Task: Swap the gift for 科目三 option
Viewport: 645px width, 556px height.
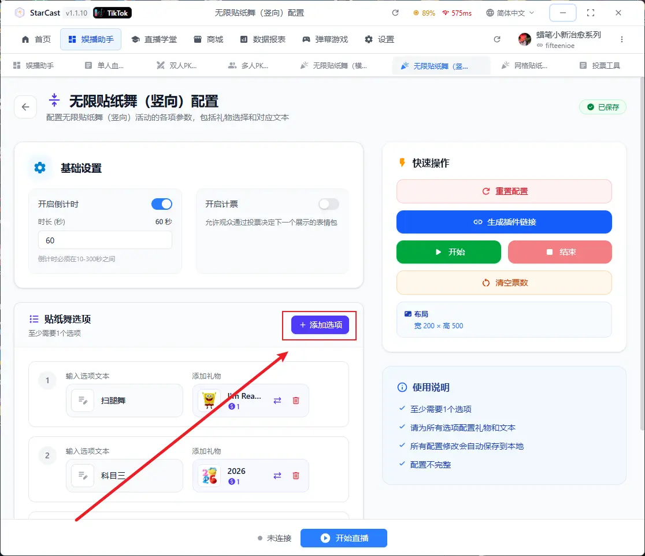Action: point(277,476)
